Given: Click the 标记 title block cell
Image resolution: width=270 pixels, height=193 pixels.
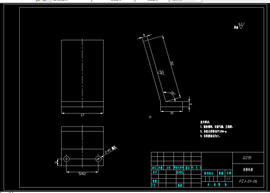Looking at the screenshot, I should point(154,167).
